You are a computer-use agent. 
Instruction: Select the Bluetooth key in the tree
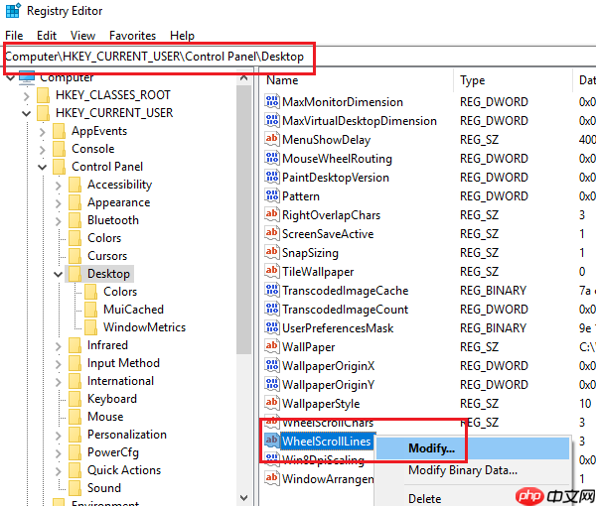(113, 220)
